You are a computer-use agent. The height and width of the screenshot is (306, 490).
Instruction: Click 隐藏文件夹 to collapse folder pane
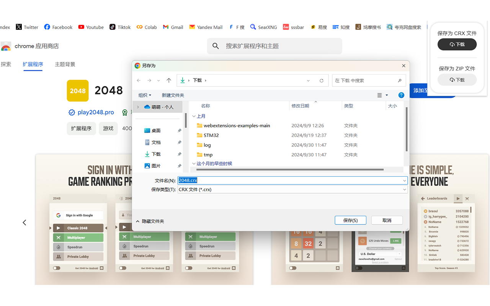tap(150, 221)
